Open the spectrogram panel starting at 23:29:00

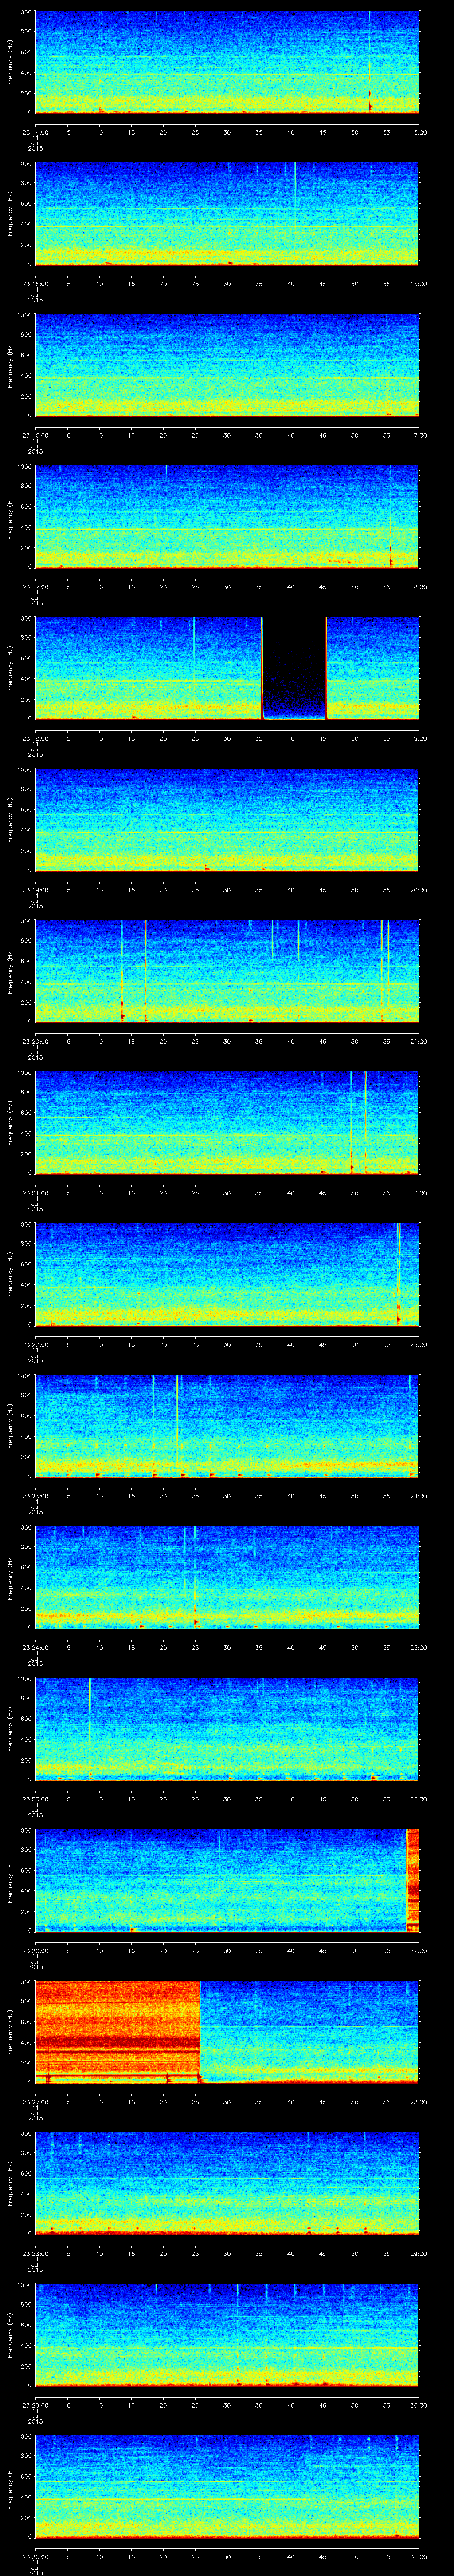tap(227, 2334)
